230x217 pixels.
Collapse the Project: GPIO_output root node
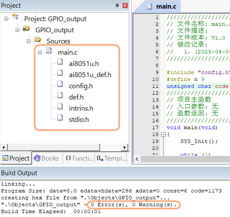[6, 19]
